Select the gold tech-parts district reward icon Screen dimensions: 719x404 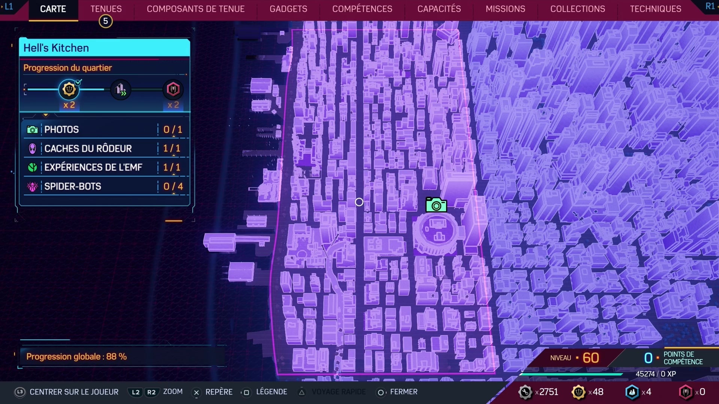(x=69, y=89)
